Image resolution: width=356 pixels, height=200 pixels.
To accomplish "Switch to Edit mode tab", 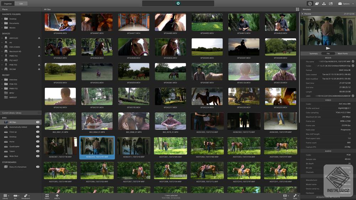I will click(21, 4).
